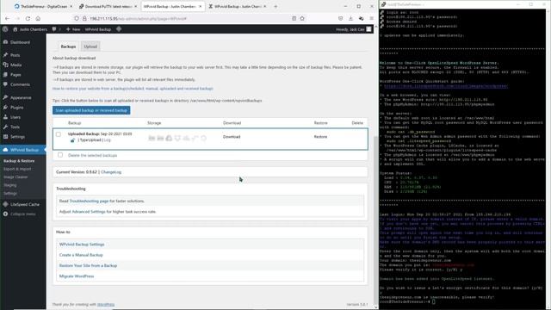Switch to TheSidePreneur DigitalOcean browser tab
The width and height of the screenshot is (551, 310).
click(x=43, y=6)
